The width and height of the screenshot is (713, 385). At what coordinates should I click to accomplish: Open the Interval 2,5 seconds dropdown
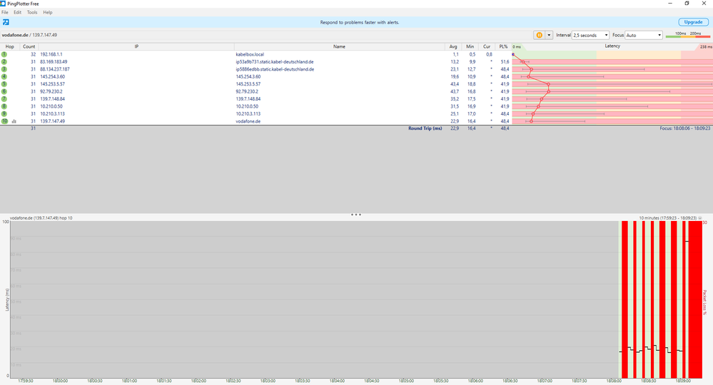pyautogui.click(x=590, y=35)
